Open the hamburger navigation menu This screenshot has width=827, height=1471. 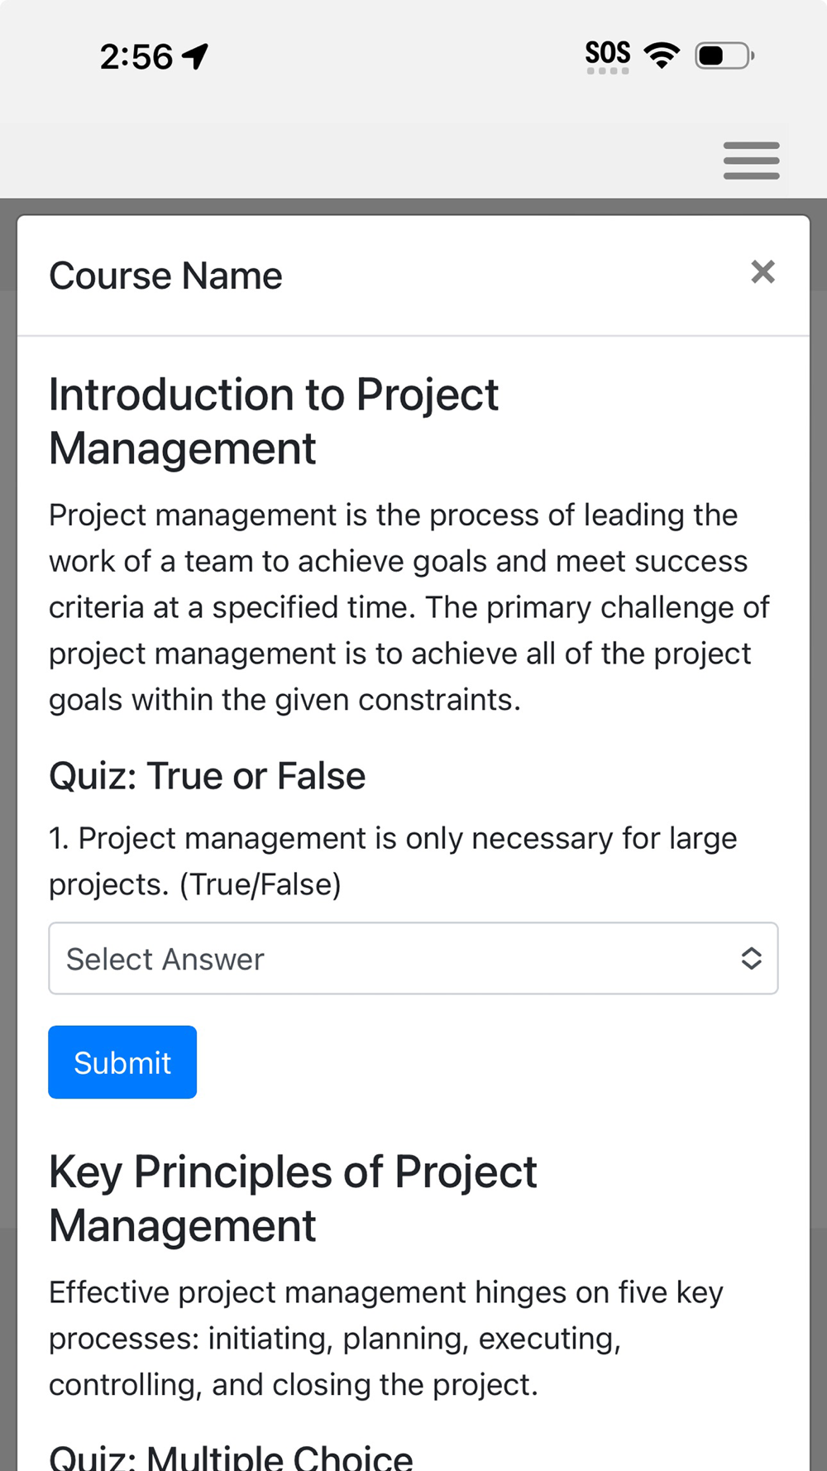point(751,161)
